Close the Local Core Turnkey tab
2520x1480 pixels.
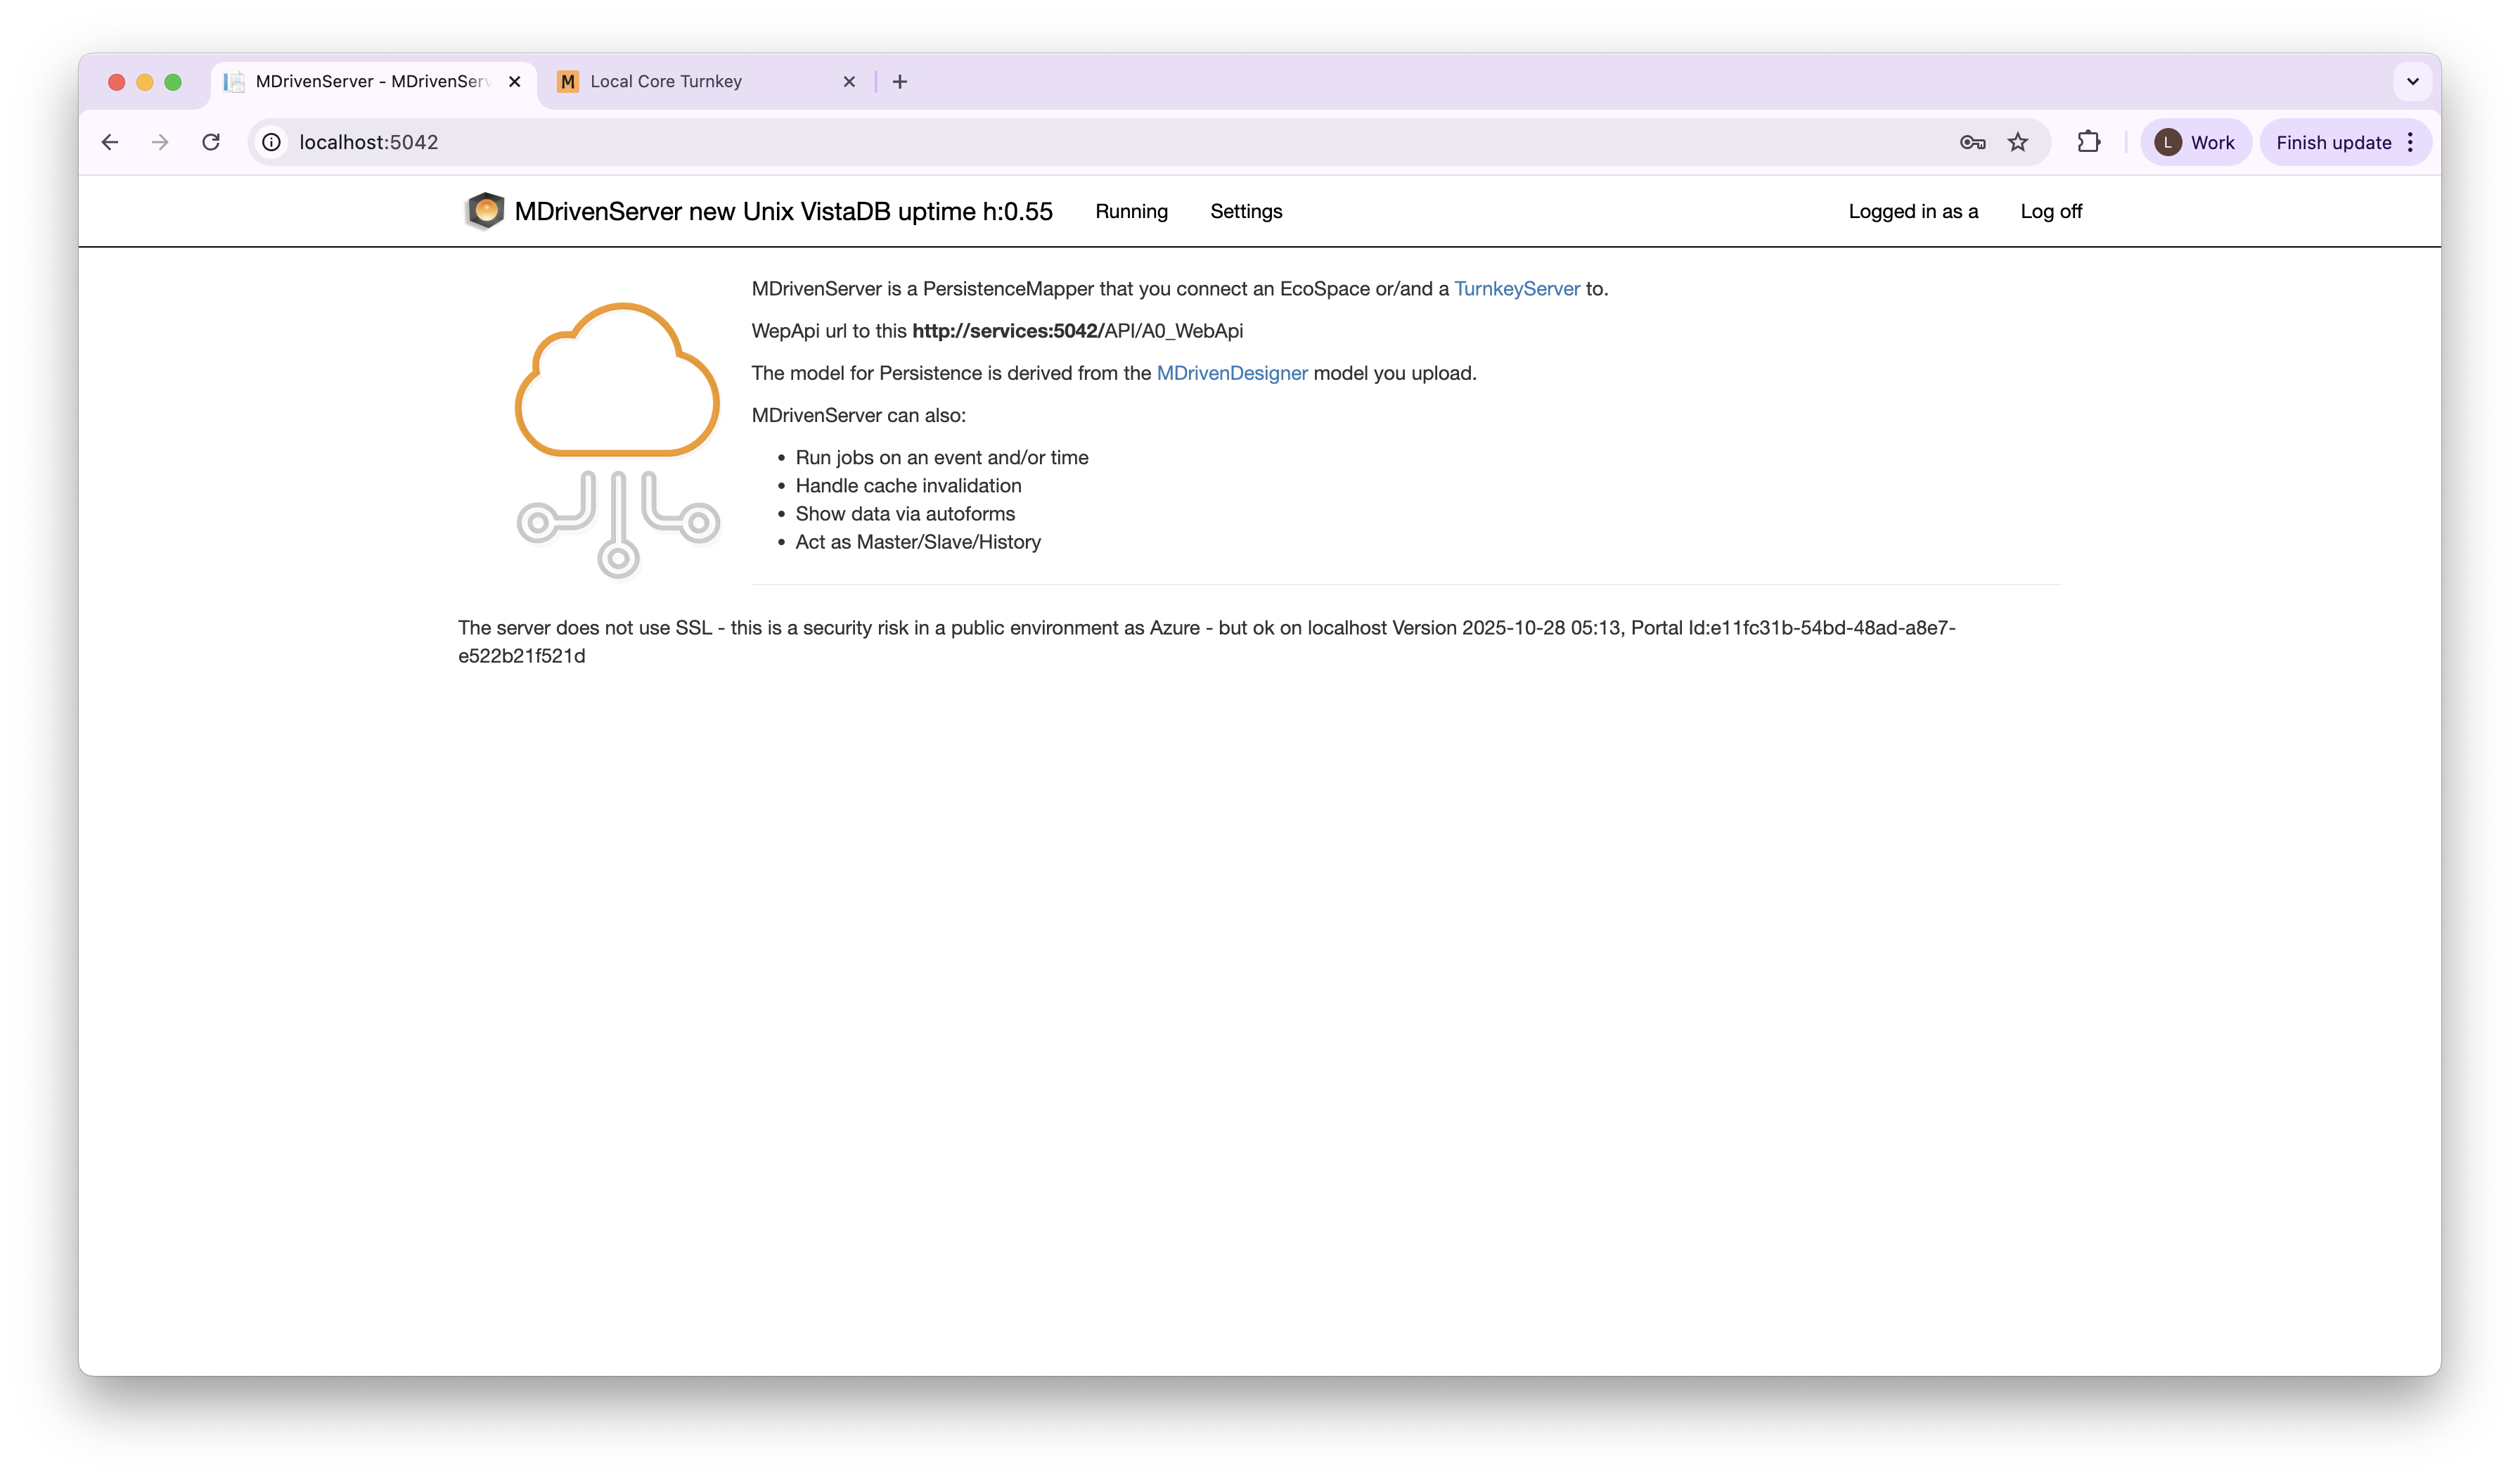[x=849, y=82]
